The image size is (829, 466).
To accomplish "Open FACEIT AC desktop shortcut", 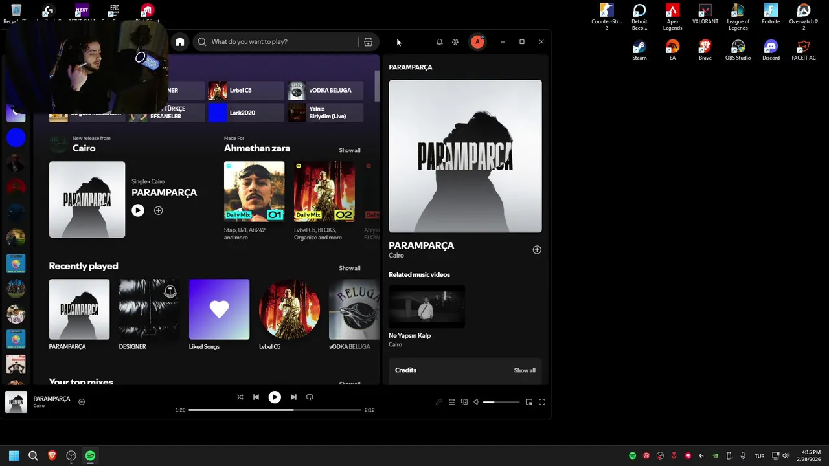I will tap(804, 50).
